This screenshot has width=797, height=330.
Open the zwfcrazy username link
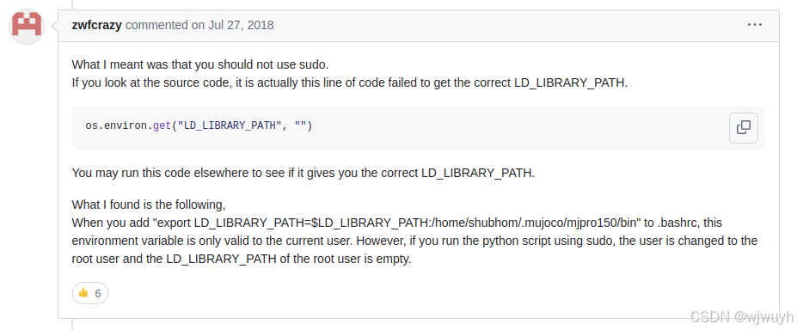tap(96, 25)
